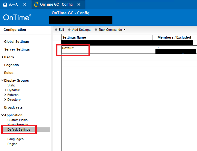Expand the Dynamic display groups chevron
The height and width of the screenshot is (151, 197).
(5, 90)
